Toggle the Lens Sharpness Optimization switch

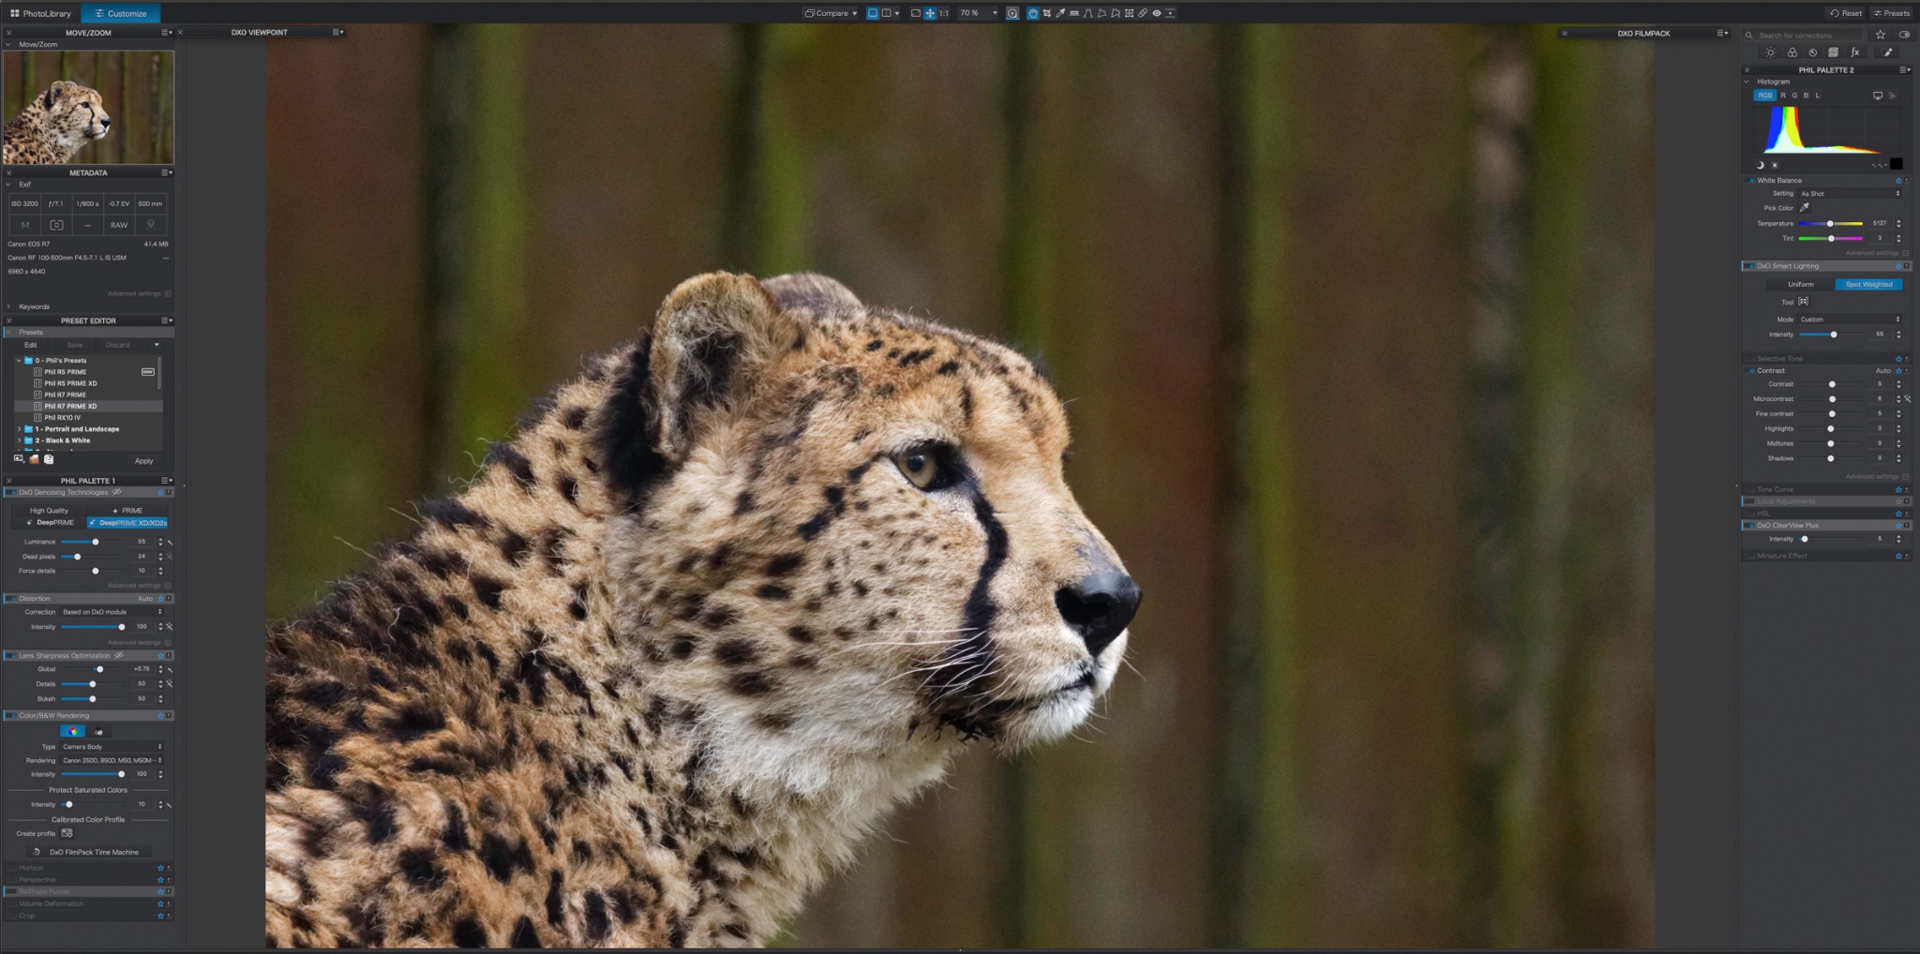pyautogui.click(x=10, y=656)
